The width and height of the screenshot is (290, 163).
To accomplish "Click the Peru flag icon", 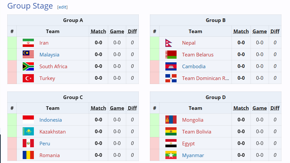I will tap(28, 144).
